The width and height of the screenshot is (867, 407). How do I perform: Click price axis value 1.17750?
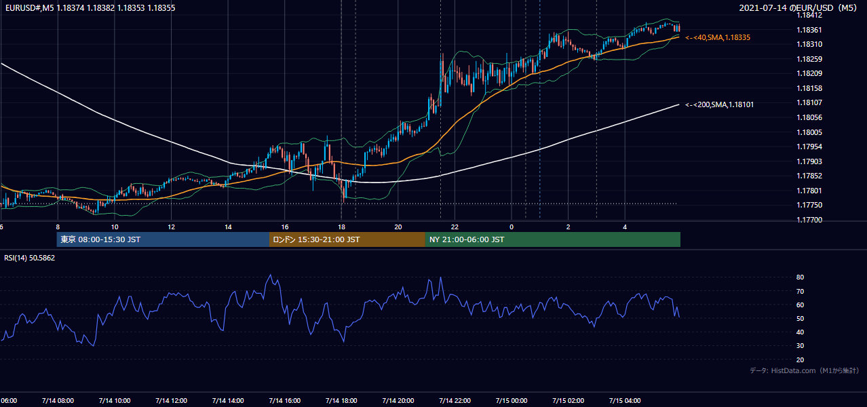point(809,206)
